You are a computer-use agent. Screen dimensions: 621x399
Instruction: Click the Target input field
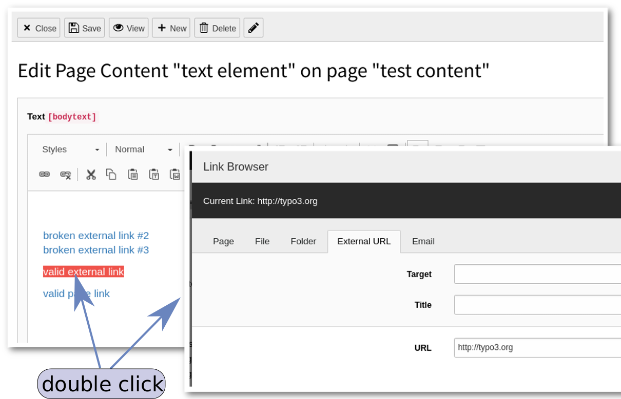537,274
